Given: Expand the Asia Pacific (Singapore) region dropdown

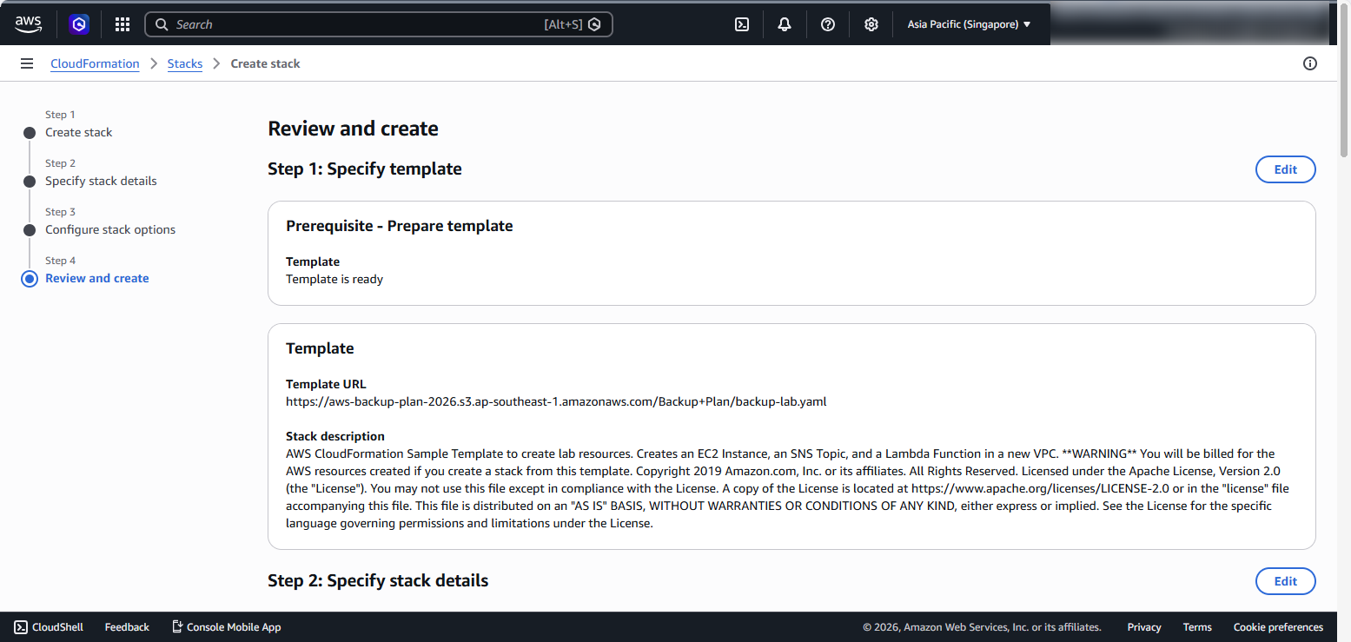Looking at the screenshot, I should click(x=969, y=24).
